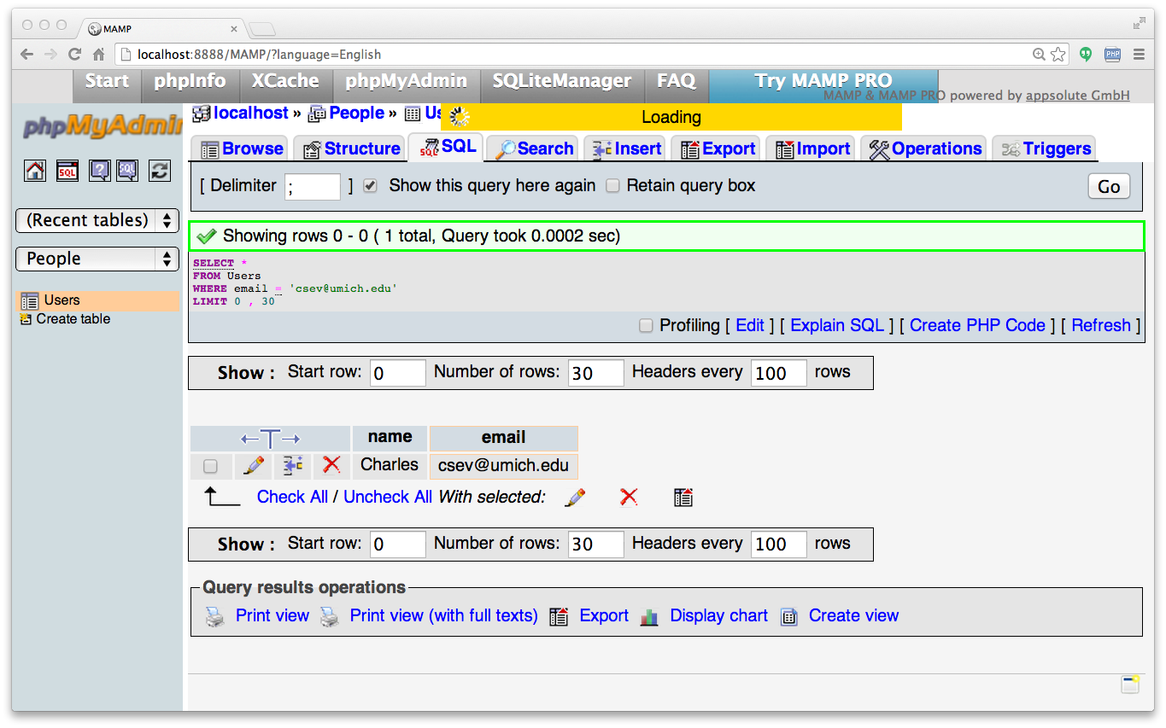Screen dimensions: 1166x728
Task: Open SQL documentation icon in sidebar
Action: pos(127,171)
